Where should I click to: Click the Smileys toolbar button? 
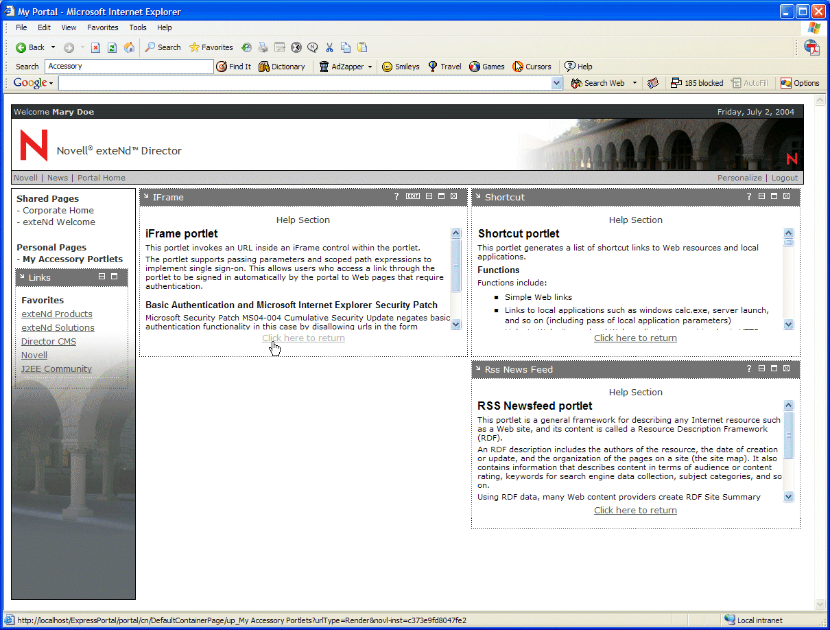click(401, 67)
